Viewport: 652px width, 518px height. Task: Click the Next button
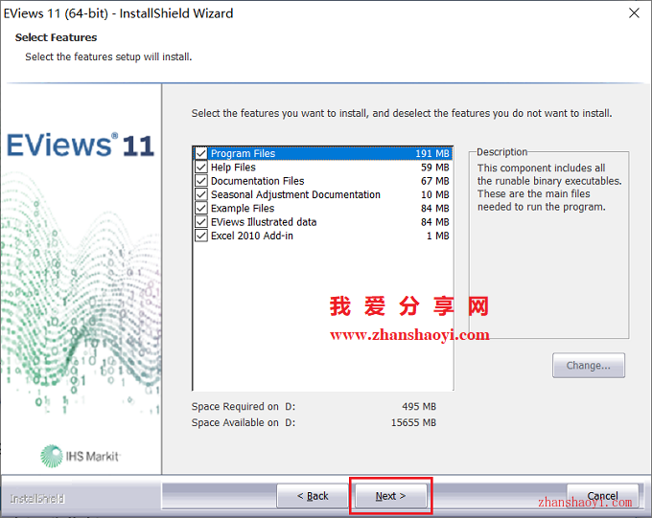390,496
